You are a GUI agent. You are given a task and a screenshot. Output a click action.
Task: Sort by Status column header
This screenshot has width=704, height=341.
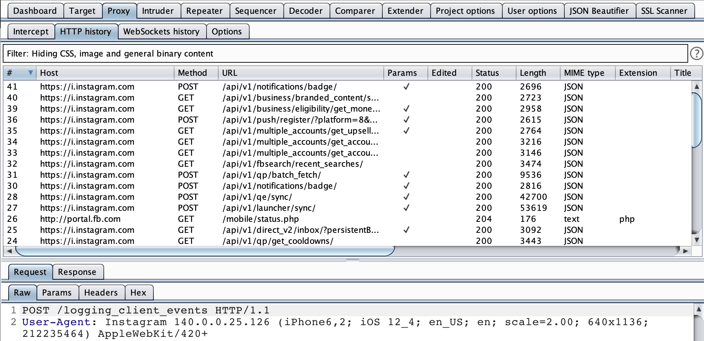[494, 73]
